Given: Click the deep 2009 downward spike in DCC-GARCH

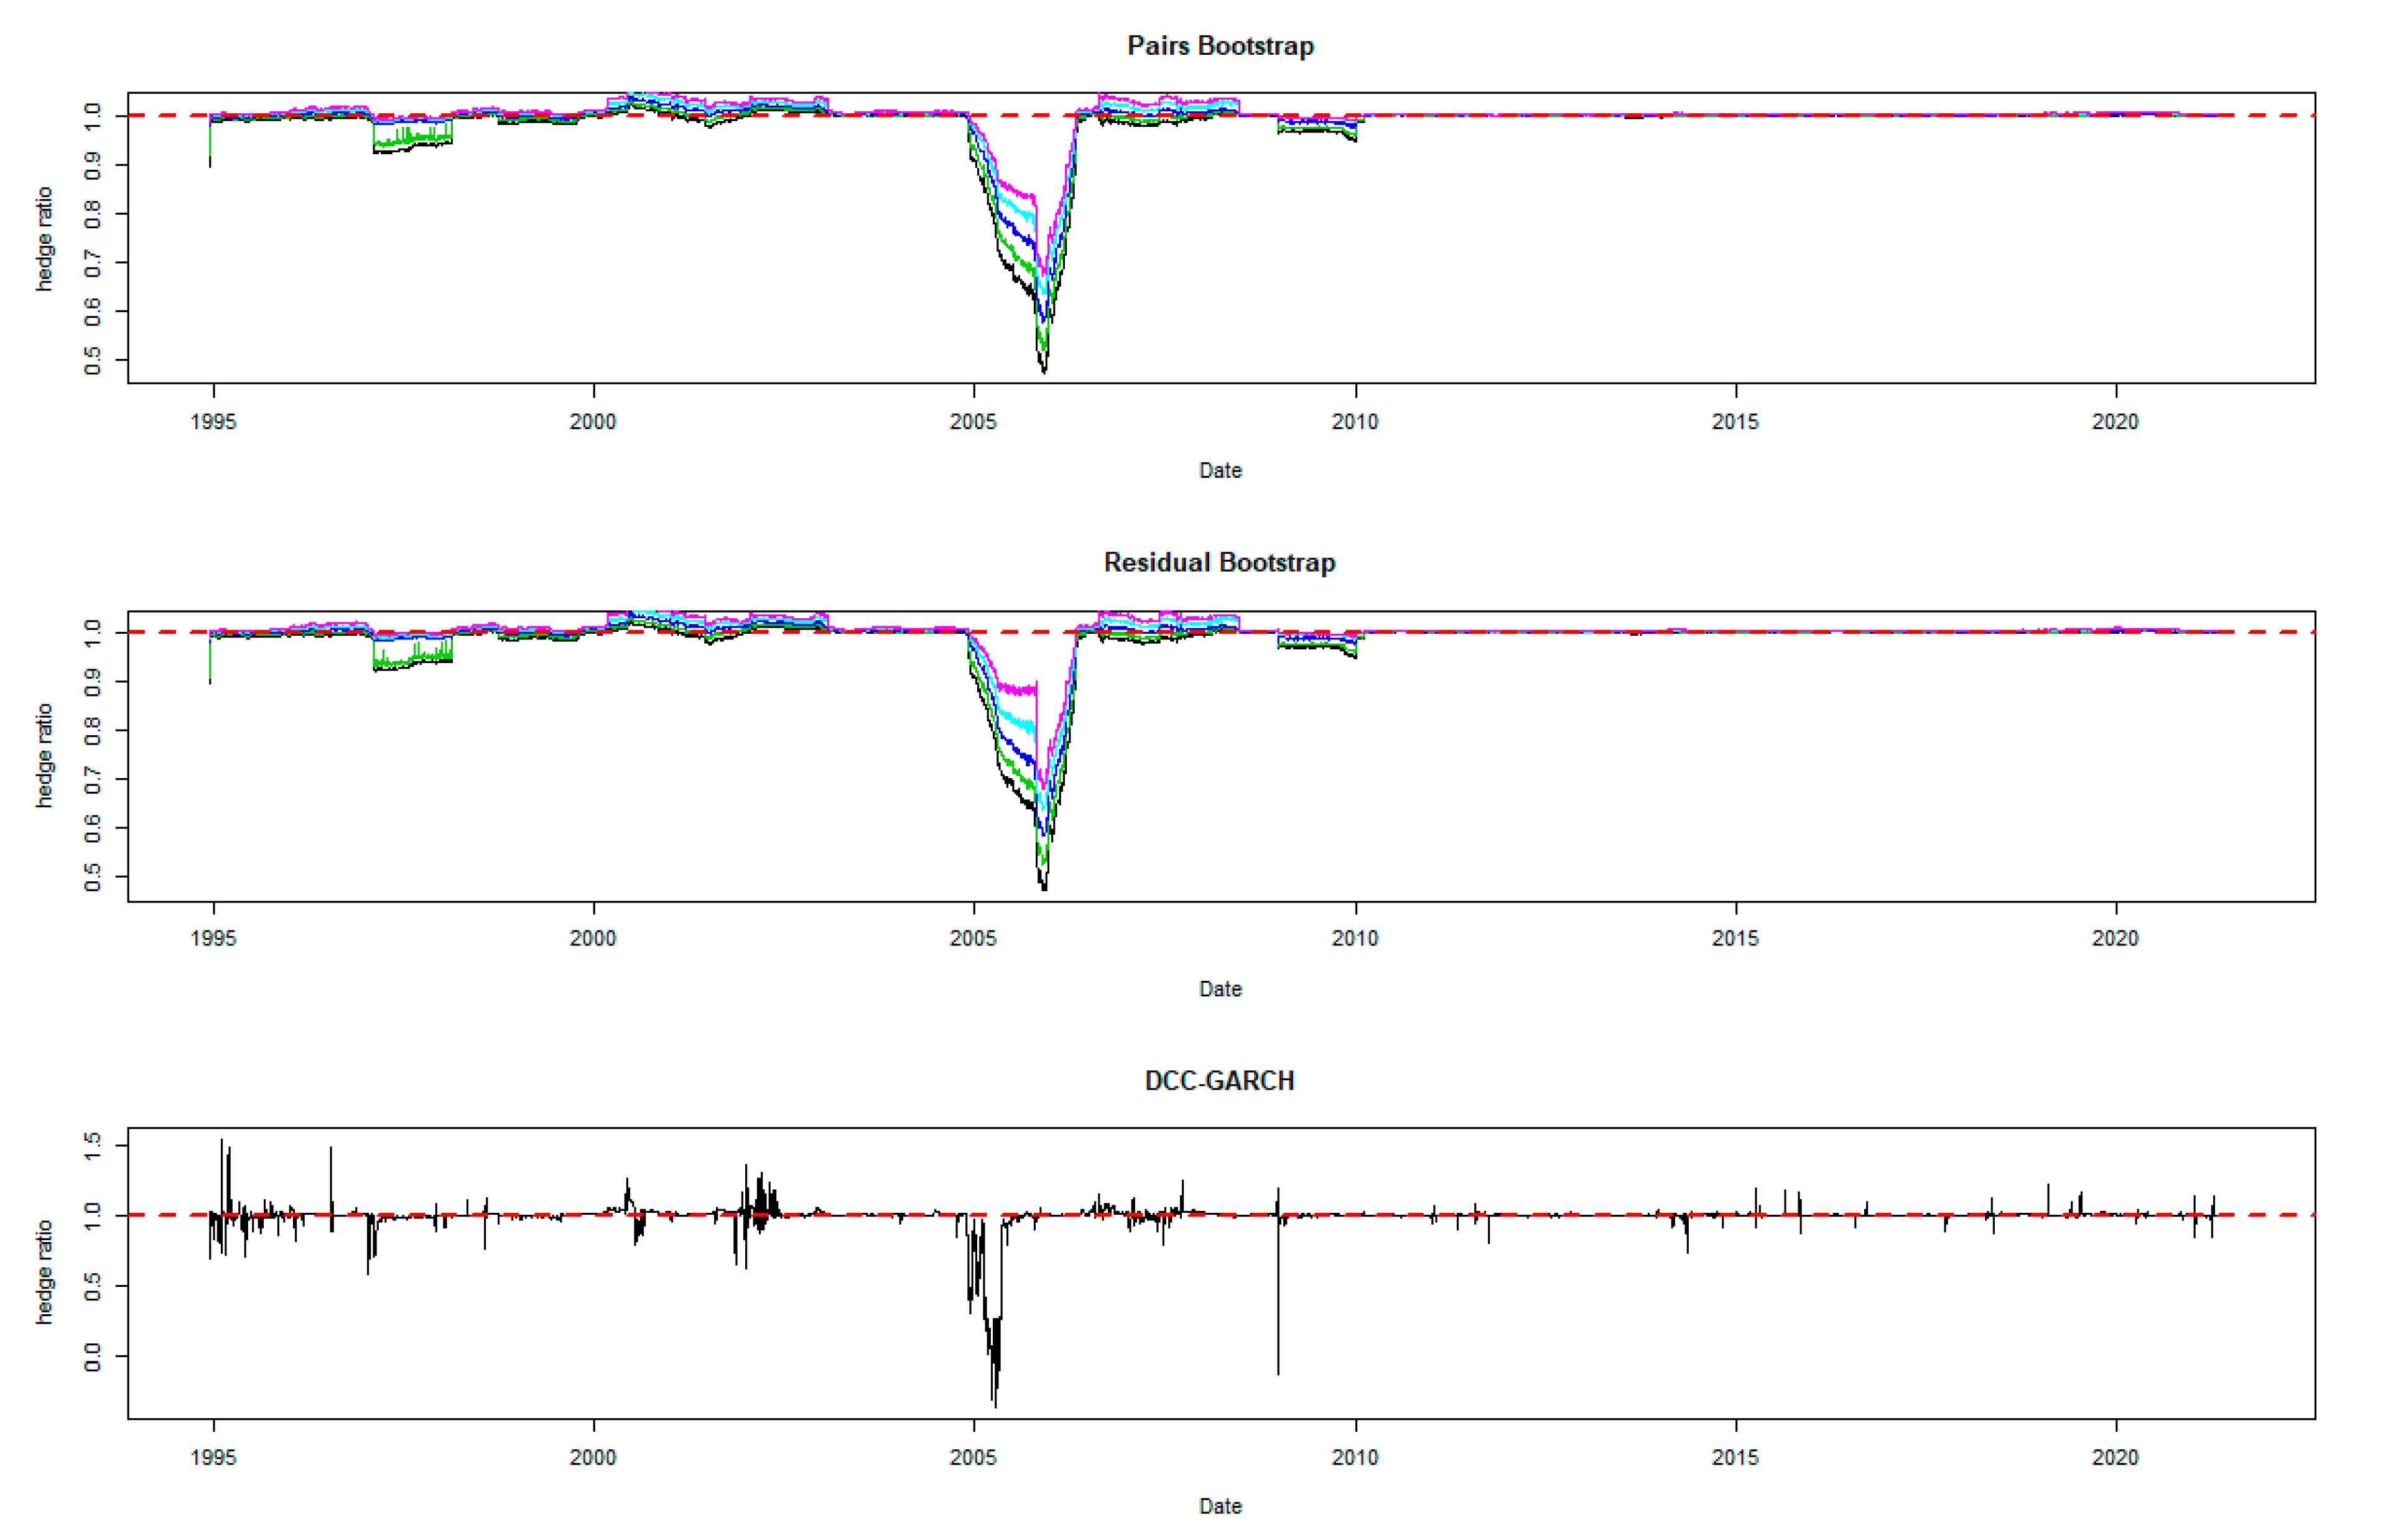Looking at the screenshot, I should tap(1277, 1330).
